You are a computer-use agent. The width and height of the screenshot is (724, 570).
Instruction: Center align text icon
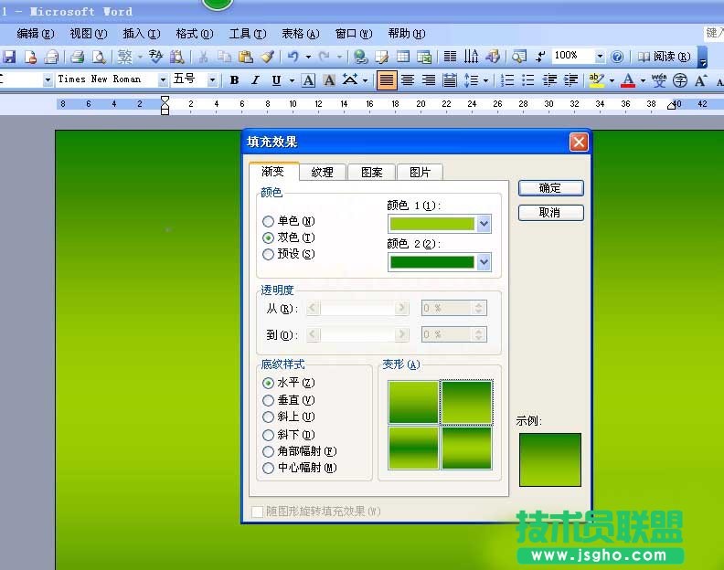(x=408, y=80)
